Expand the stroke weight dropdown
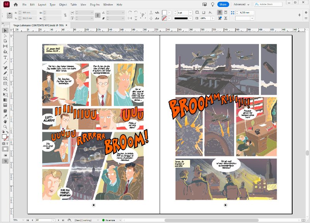The image size is (310, 223). click(190, 12)
